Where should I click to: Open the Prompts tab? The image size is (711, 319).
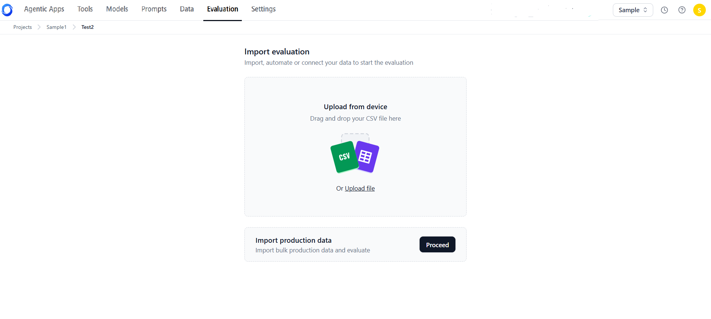click(154, 9)
